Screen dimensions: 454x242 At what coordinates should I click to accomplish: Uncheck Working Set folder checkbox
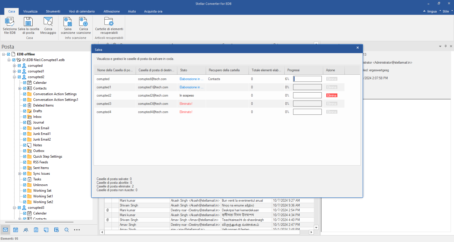[25, 191]
